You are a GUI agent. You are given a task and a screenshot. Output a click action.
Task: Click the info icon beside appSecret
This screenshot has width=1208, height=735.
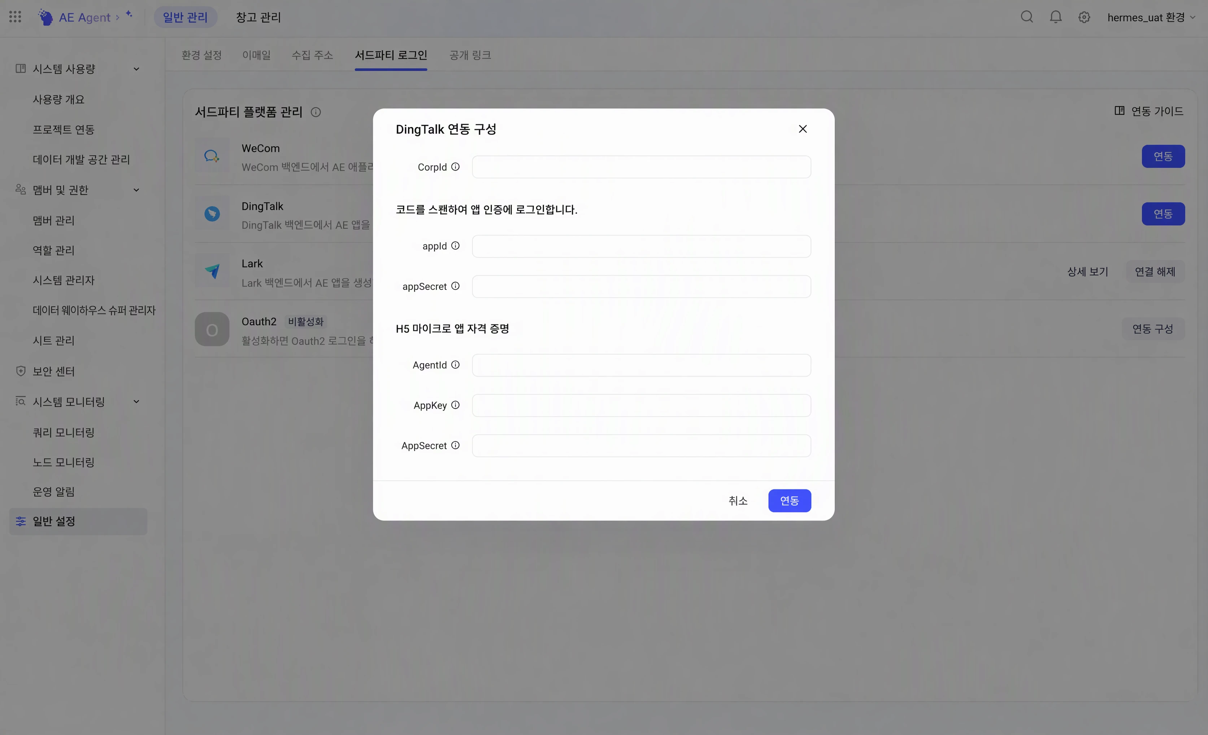[456, 286]
